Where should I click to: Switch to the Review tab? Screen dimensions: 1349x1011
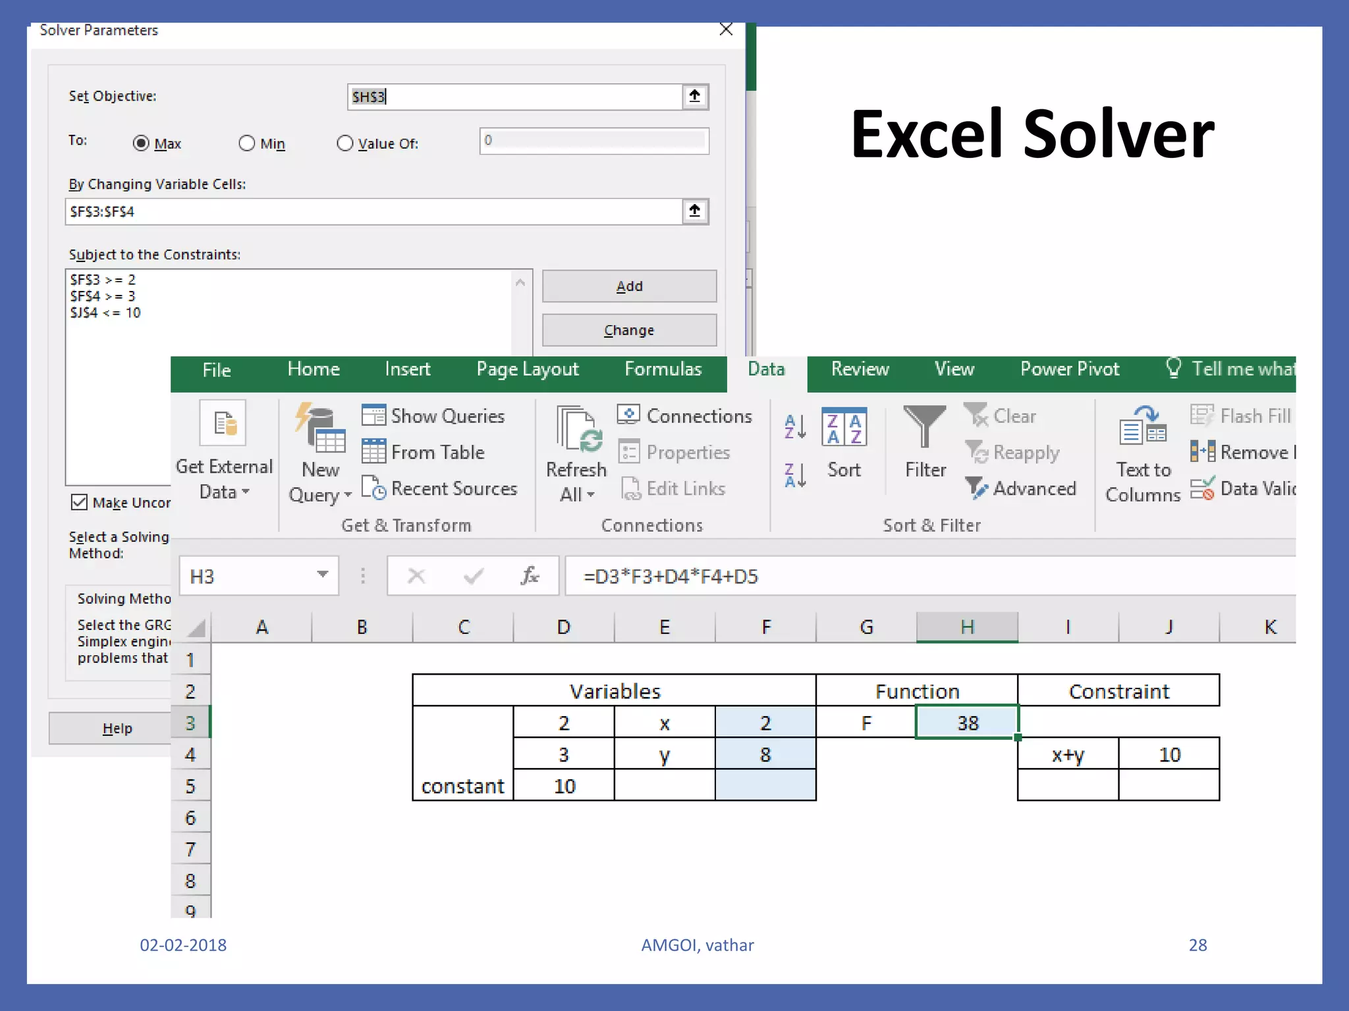click(860, 369)
